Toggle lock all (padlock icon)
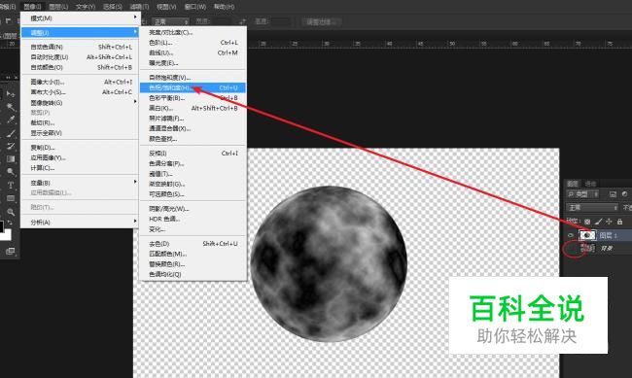This screenshot has width=632, height=378. (620, 222)
